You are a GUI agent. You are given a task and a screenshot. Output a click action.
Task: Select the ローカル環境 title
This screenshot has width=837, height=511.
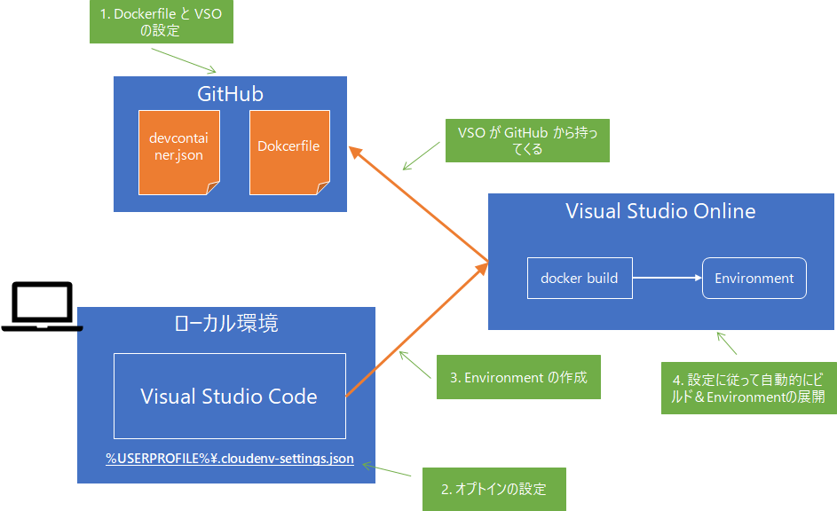point(227,323)
